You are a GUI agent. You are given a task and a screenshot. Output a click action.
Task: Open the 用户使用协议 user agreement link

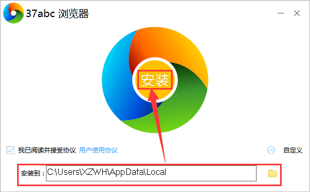tap(98, 150)
